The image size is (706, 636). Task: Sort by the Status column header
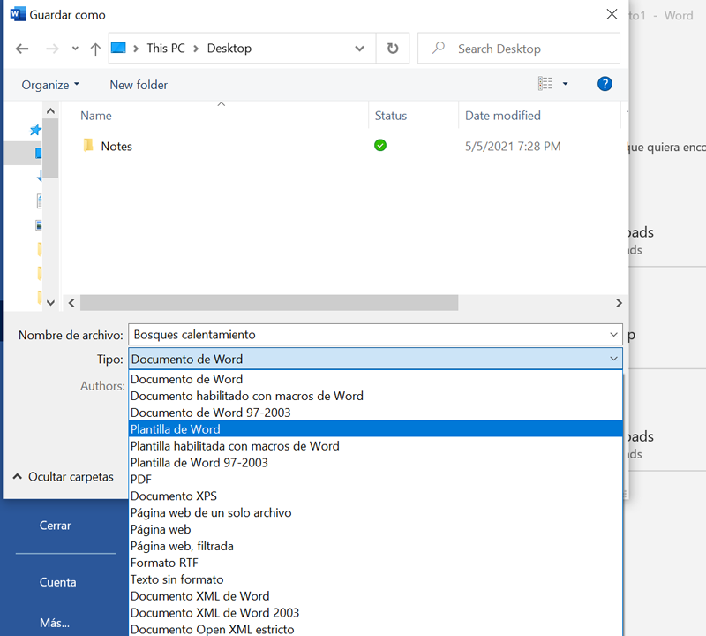(x=391, y=116)
